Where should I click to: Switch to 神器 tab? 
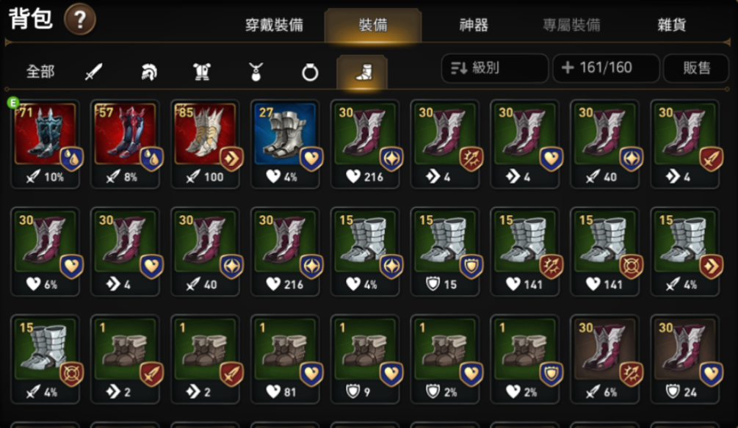pyautogui.click(x=474, y=25)
